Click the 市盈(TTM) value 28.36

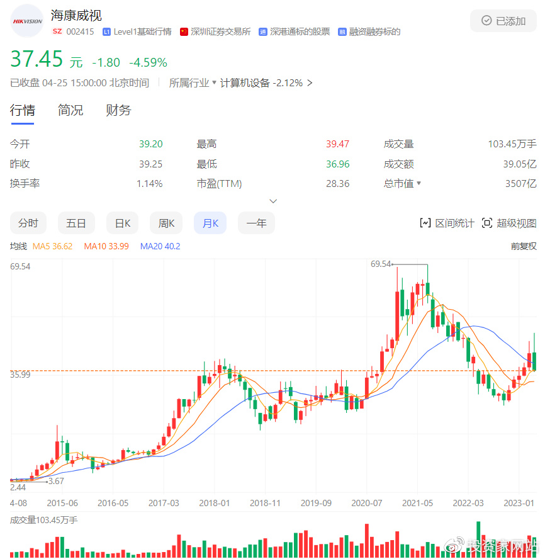tap(337, 184)
